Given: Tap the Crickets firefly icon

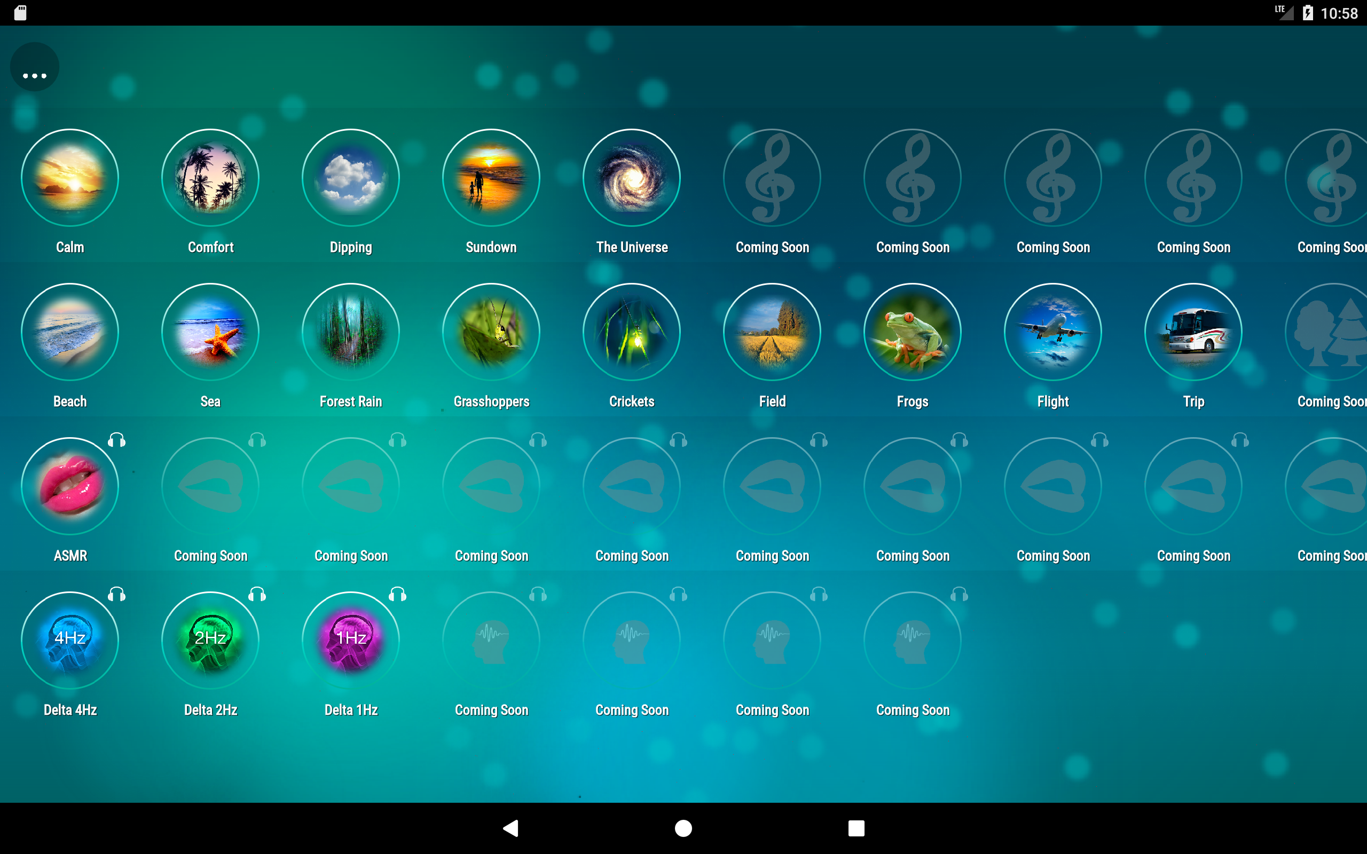Looking at the screenshot, I should click(632, 332).
